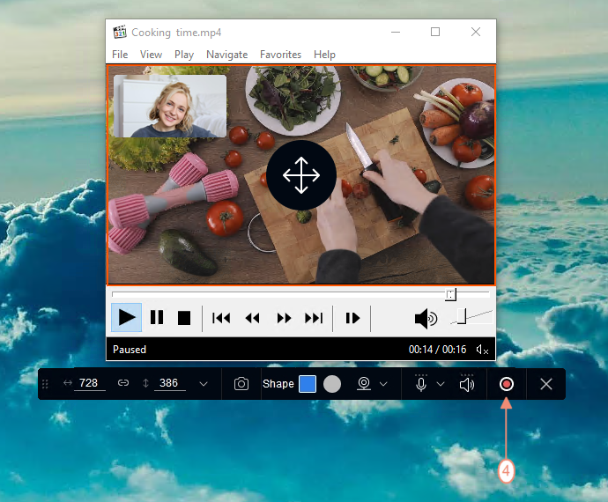608x502 pixels.
Task: Click the width field showing 728
Action: tap(89, 383)
